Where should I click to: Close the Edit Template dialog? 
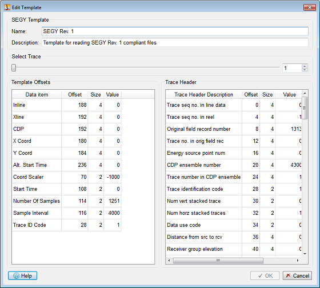[x=309, y=7]
